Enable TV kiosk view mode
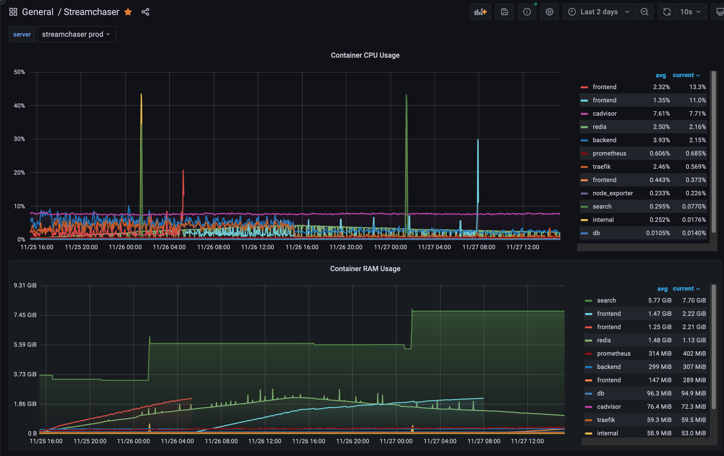The width and height of the screenshot is (724, 456). 720,12
